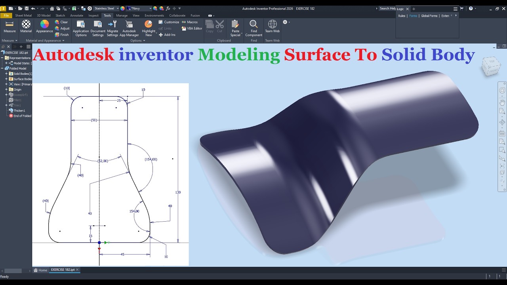The width and height of the screenshot is (507, 285).
Task: Collapse the Representations node
Action: [2, 58]
